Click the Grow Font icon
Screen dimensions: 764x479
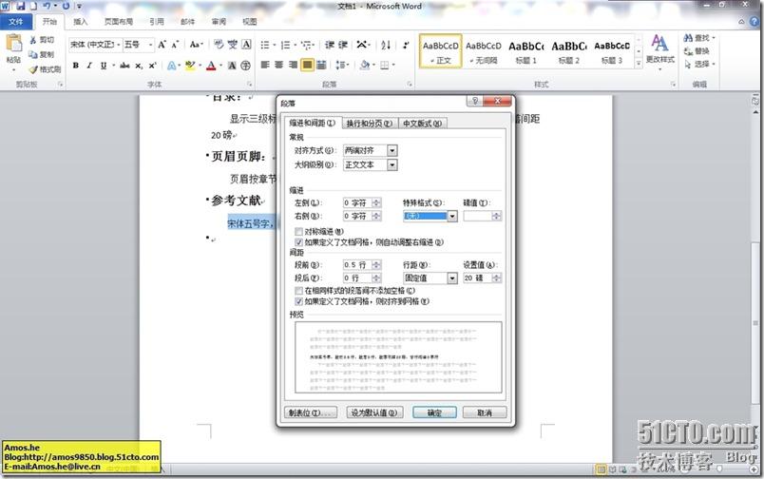(162, 45)
